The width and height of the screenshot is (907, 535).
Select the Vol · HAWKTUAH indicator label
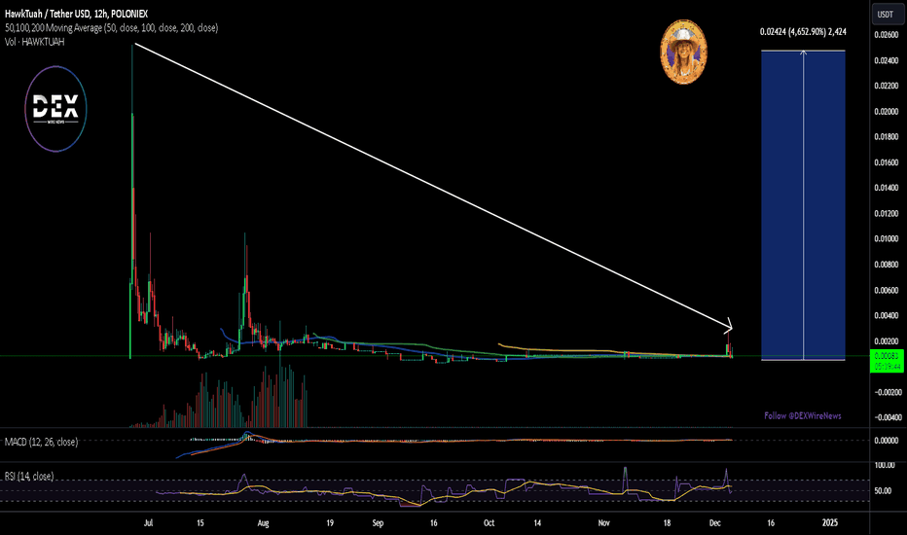(35, 42)
